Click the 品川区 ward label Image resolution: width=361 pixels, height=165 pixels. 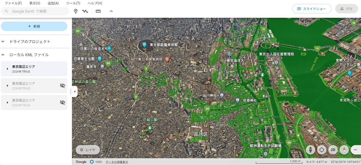click(201, 134)
